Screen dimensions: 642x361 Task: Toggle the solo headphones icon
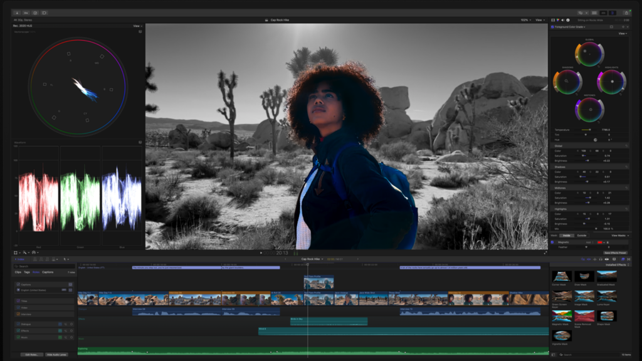(601, 259)
